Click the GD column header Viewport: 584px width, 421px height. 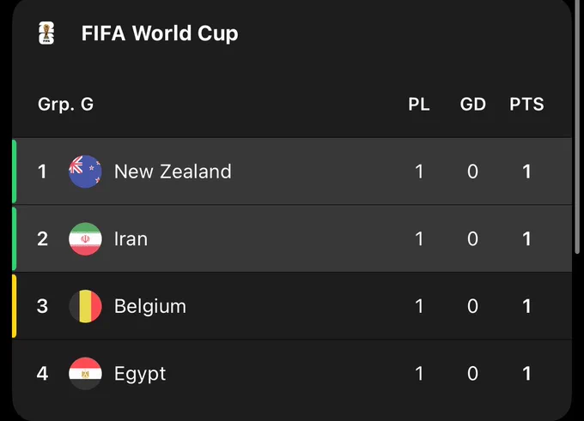[x=473, y=104]
